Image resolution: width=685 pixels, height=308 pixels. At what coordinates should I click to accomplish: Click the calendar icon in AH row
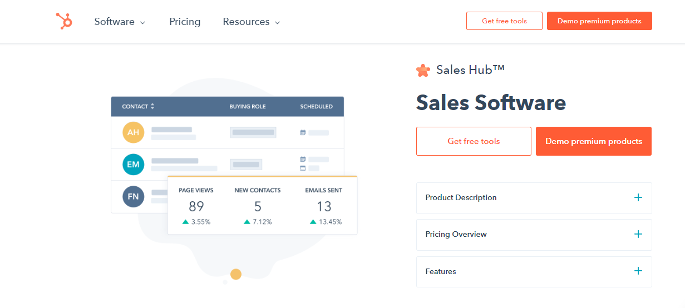(x=303, y=133)
